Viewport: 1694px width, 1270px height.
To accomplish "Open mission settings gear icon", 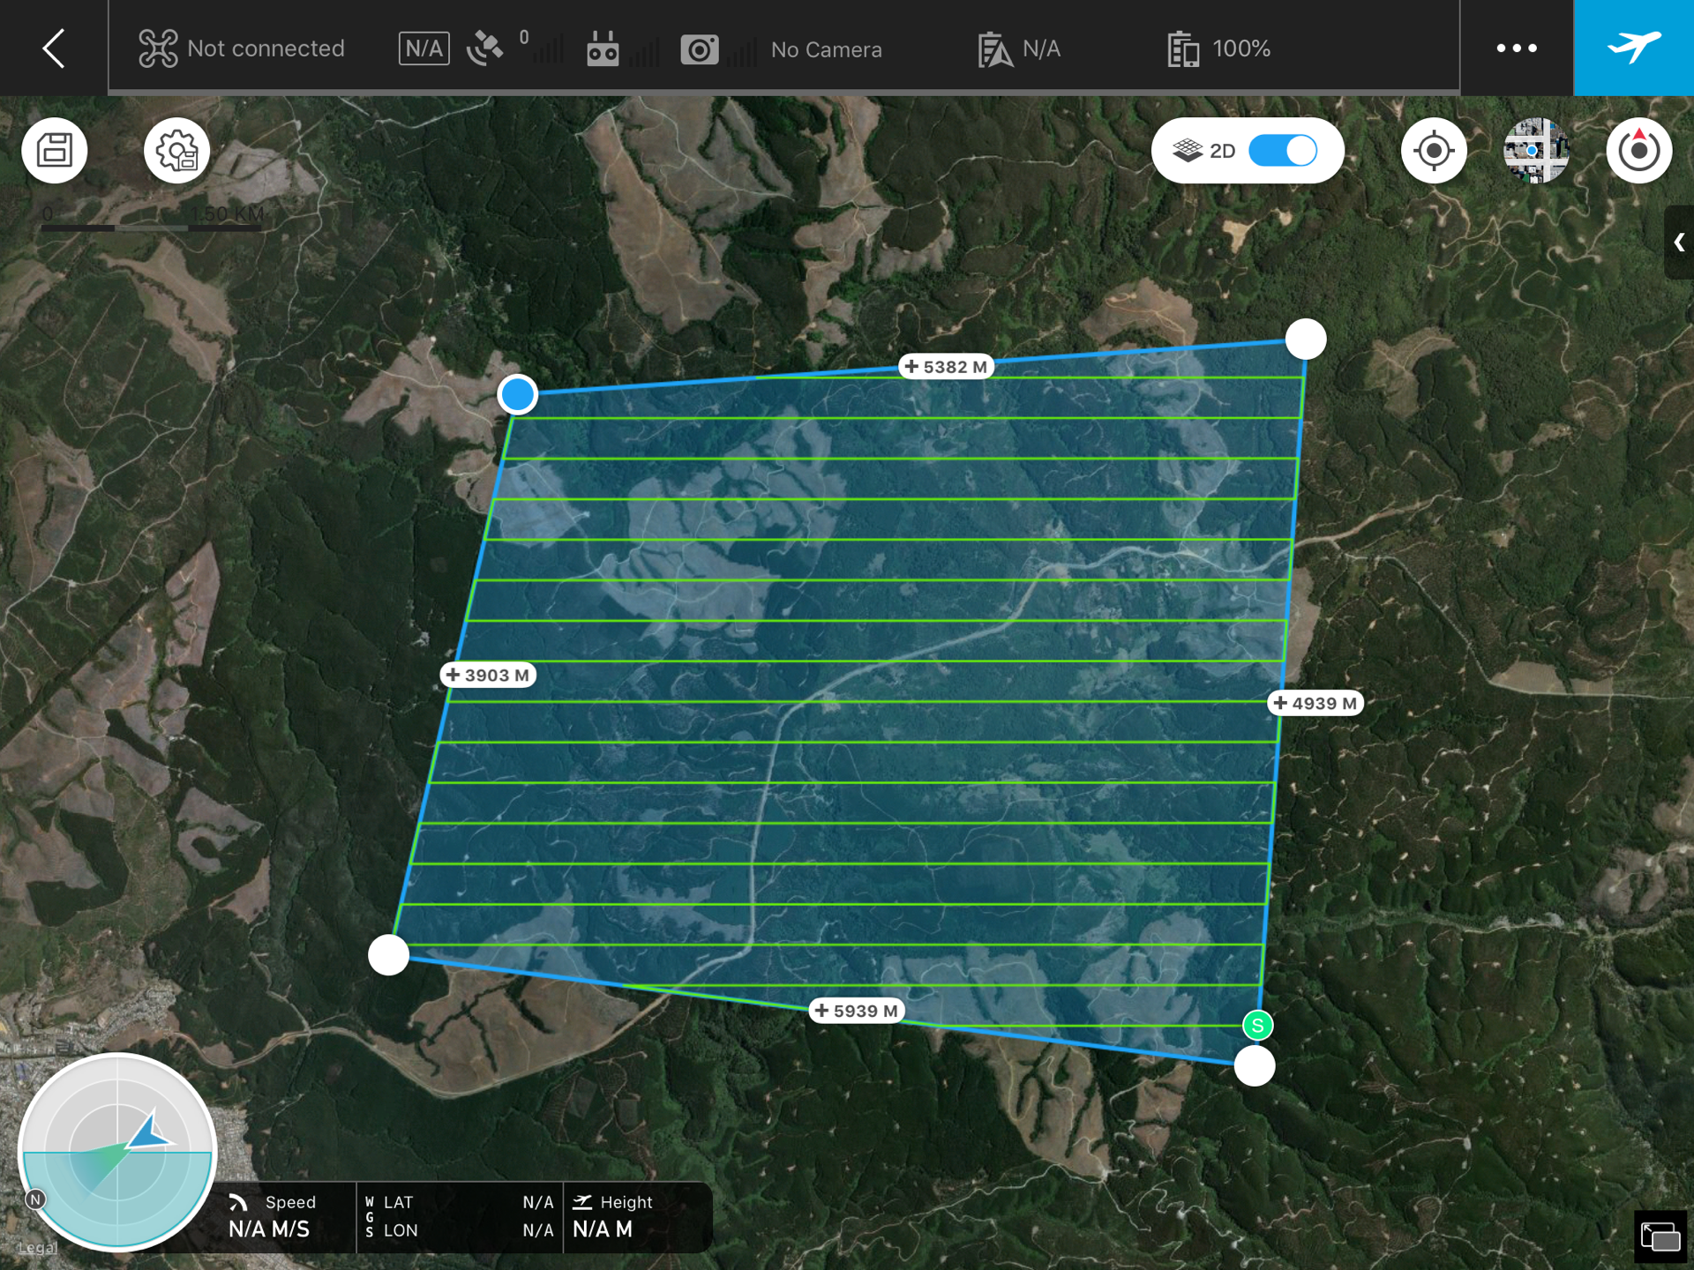I will (176, 151).
